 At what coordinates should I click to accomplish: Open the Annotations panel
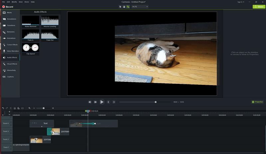pos(11,19)
